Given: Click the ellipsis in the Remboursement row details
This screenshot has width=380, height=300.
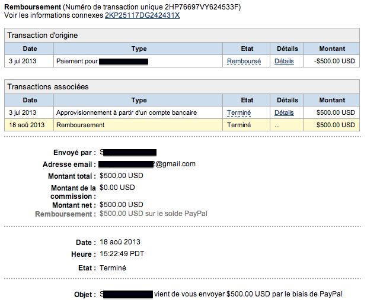Looking at the screenshot, I should click(277, 125).
